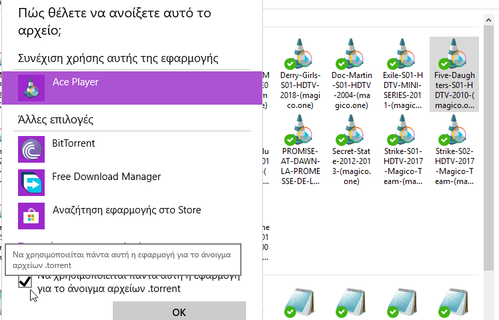Click the 'BitTorrent' app label
Viewport: 499px width, 320px height.
coord(73,143)
